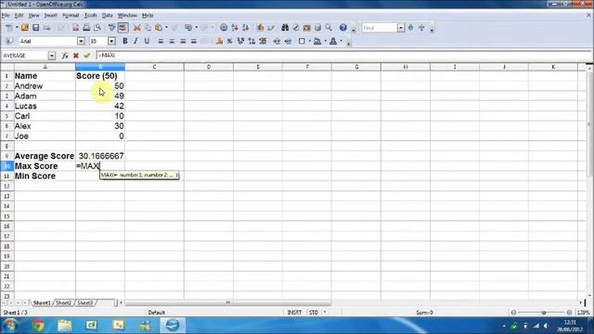
Task: Switch to the Sheet3 tab
Action: (84, 303)
